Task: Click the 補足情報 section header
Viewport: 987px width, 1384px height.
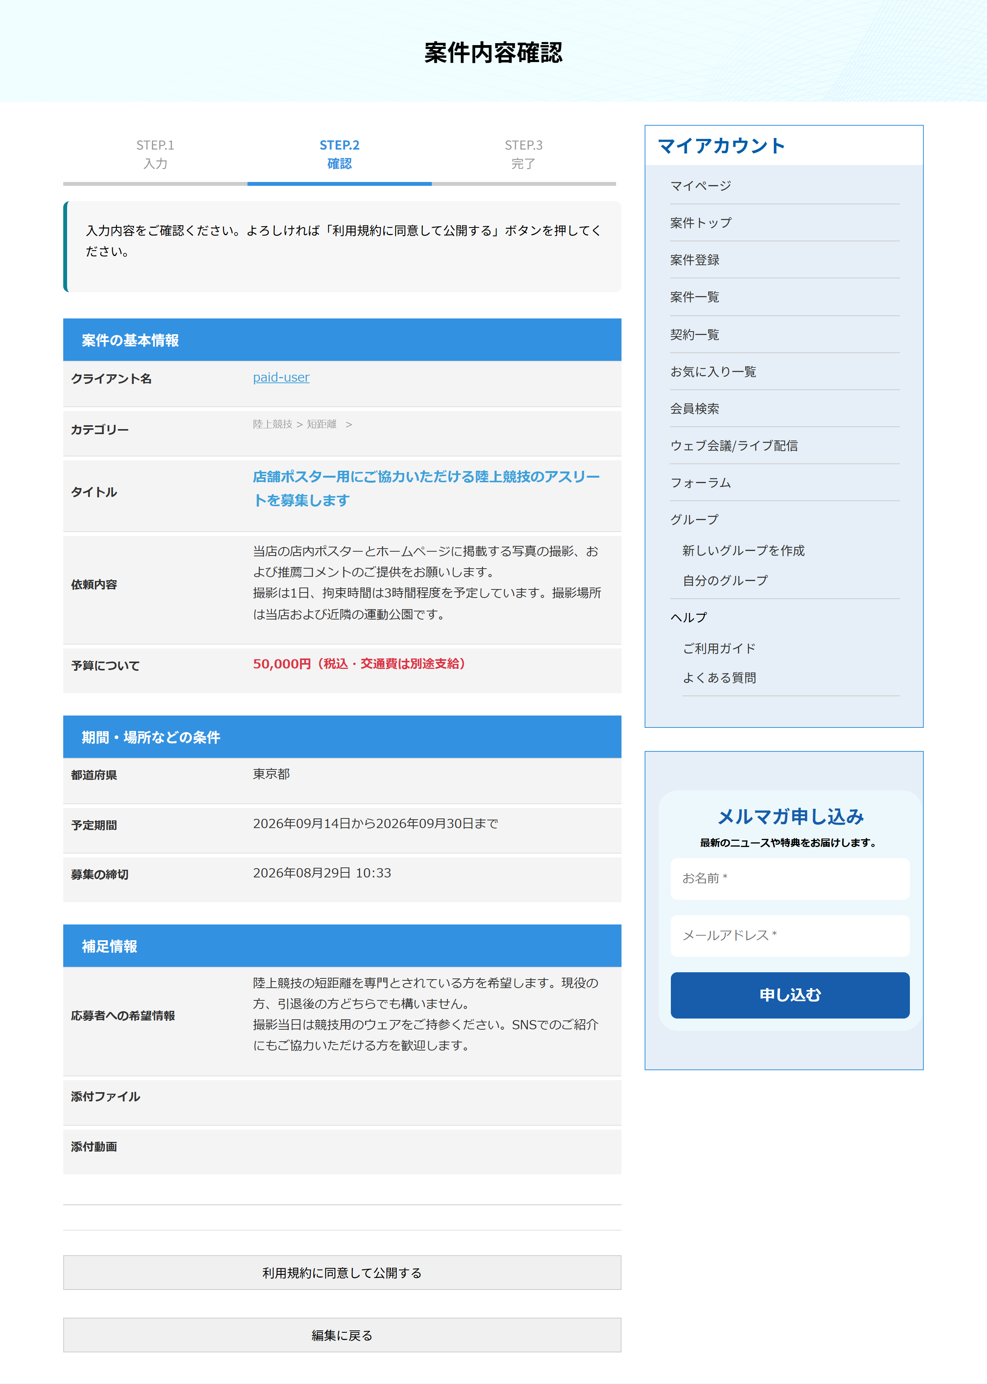Action: coord(342,946)
